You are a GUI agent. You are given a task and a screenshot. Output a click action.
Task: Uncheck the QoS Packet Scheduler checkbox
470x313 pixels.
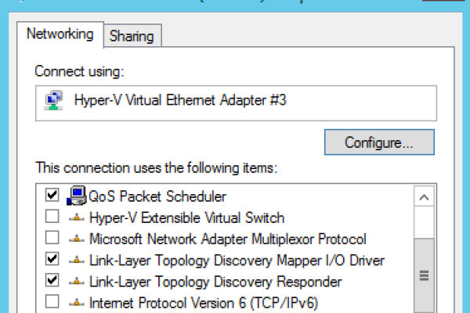coord(52,196)
